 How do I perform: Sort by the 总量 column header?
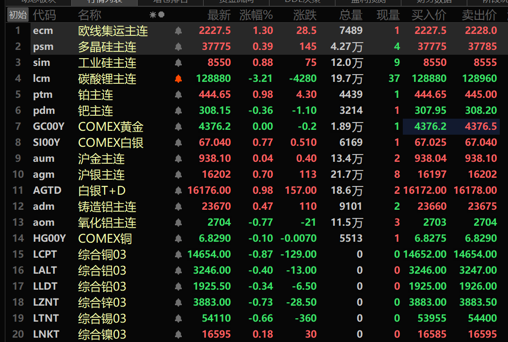(351, 15)
